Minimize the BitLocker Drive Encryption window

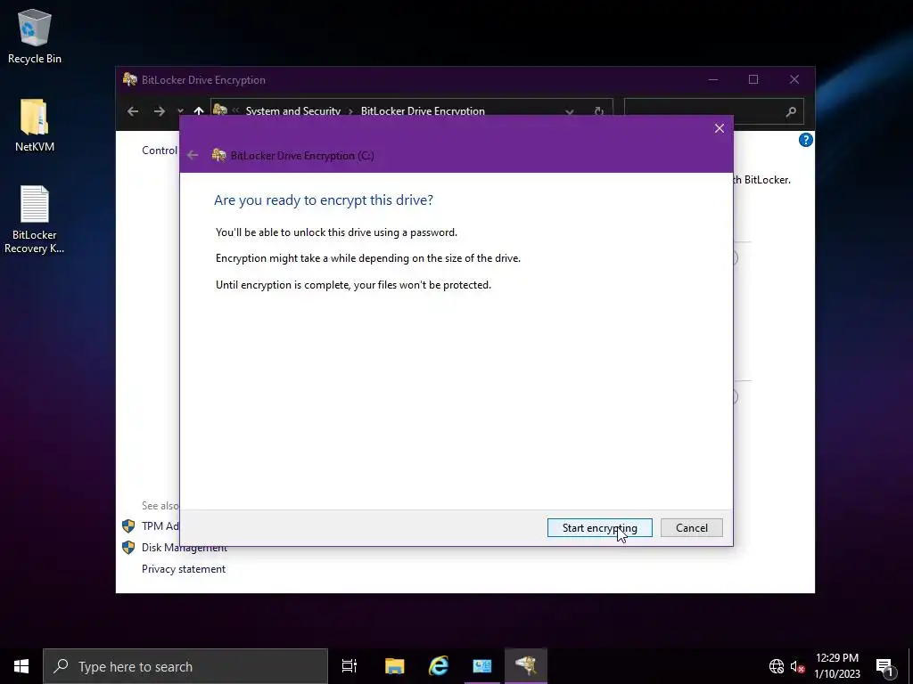712,79
